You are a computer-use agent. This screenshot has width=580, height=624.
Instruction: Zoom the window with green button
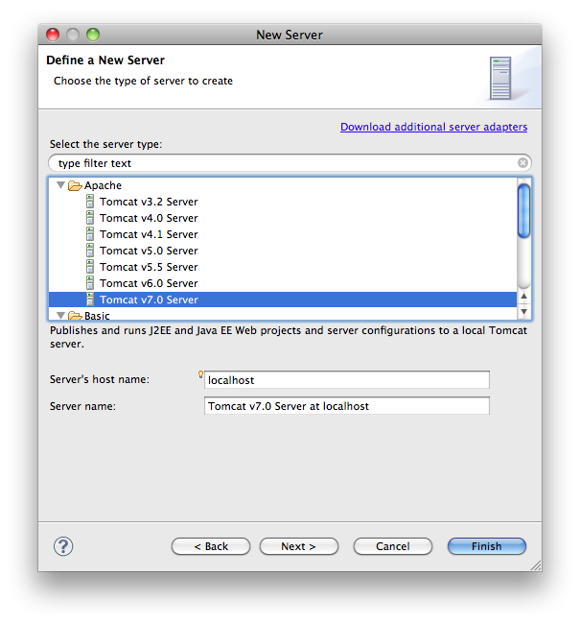click(x=93, y=35)
